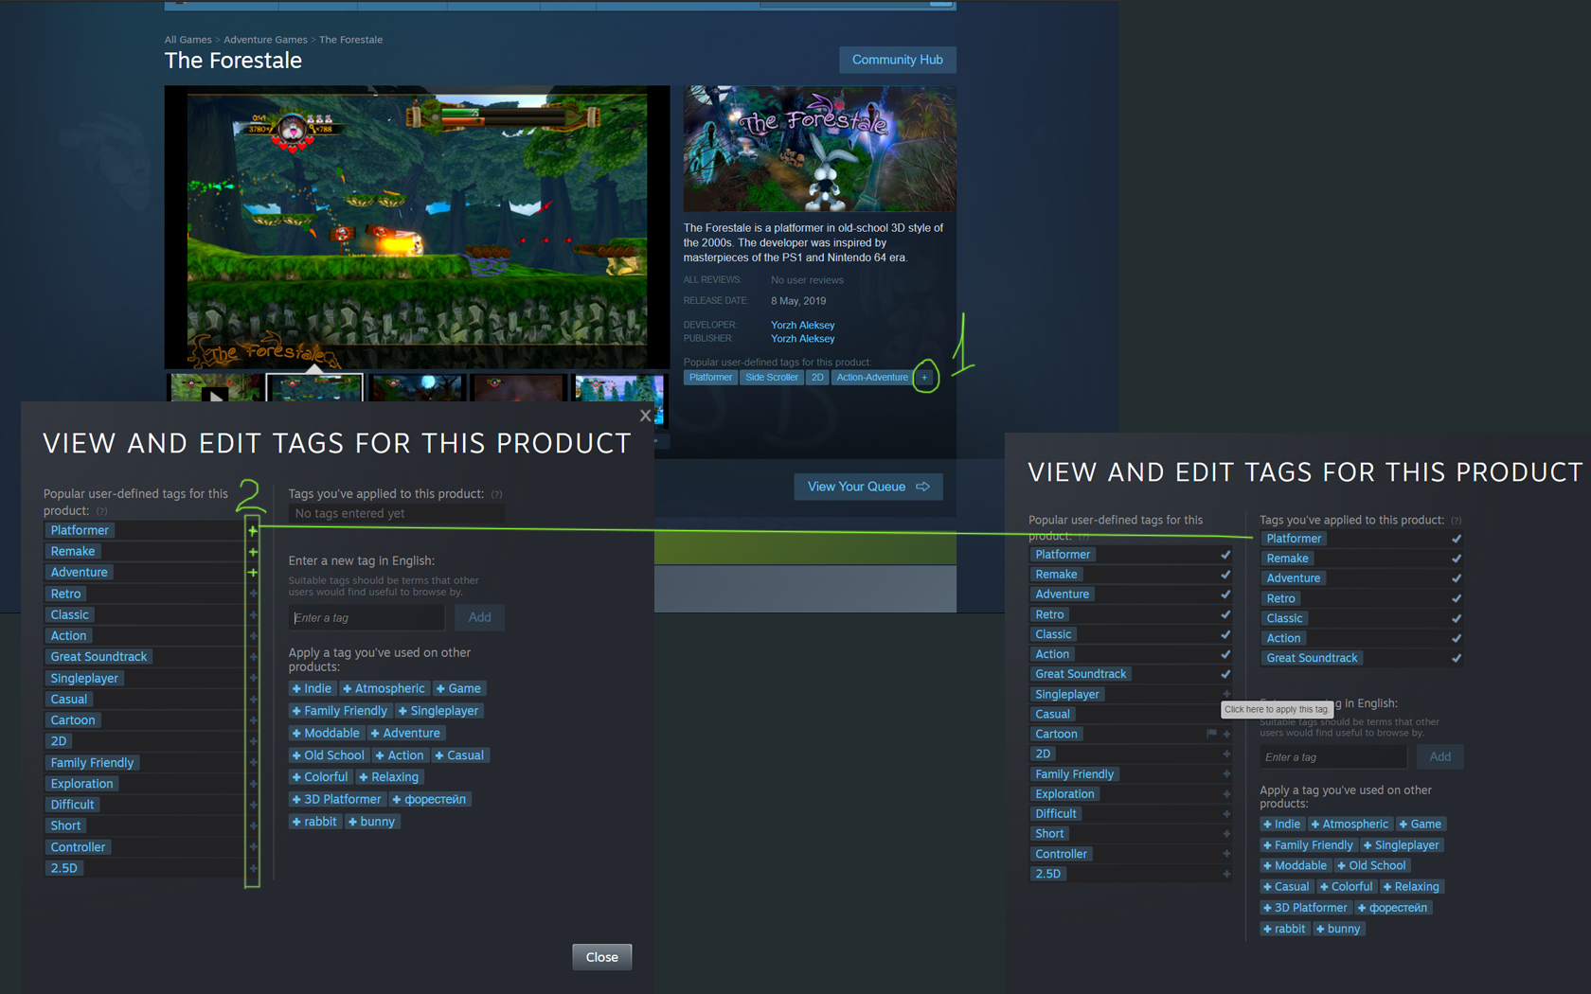Remove applied Retro tag checkmark in right dialog
This screenshot has height=994, width=1591.
pos(1457,598)
